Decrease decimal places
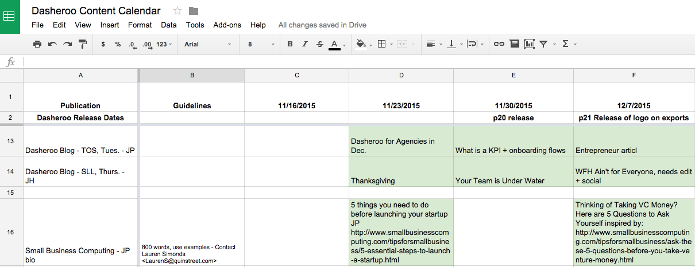This screenshot has height=267, width=695. (x=132, y=44)
